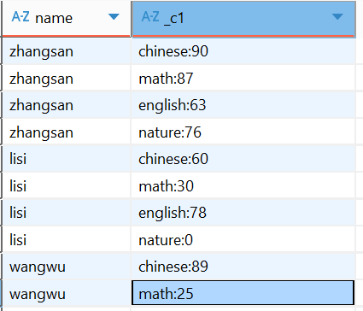The width and height of the screenshot is (363, 311).
Task: Select the cell chinese:90
Action: click(243, 51)
